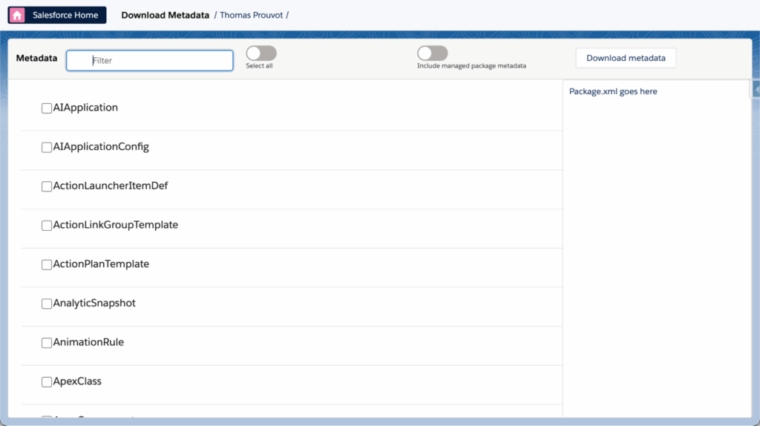Focus the metadata Filter input field

(150, 61)
